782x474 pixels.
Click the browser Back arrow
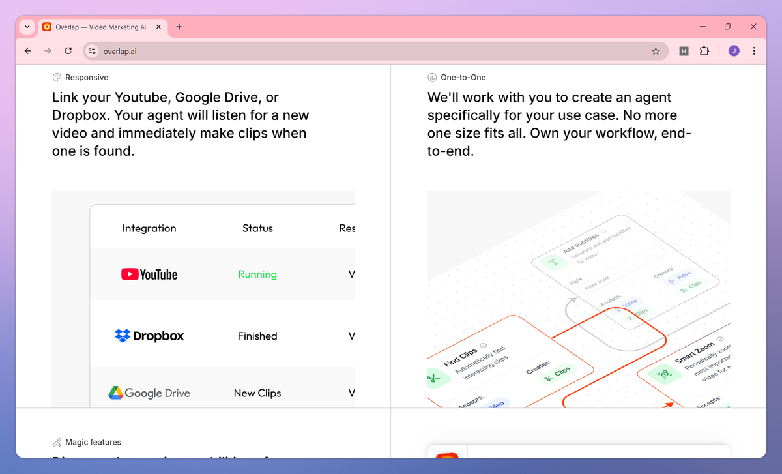[x=27, y=51]
